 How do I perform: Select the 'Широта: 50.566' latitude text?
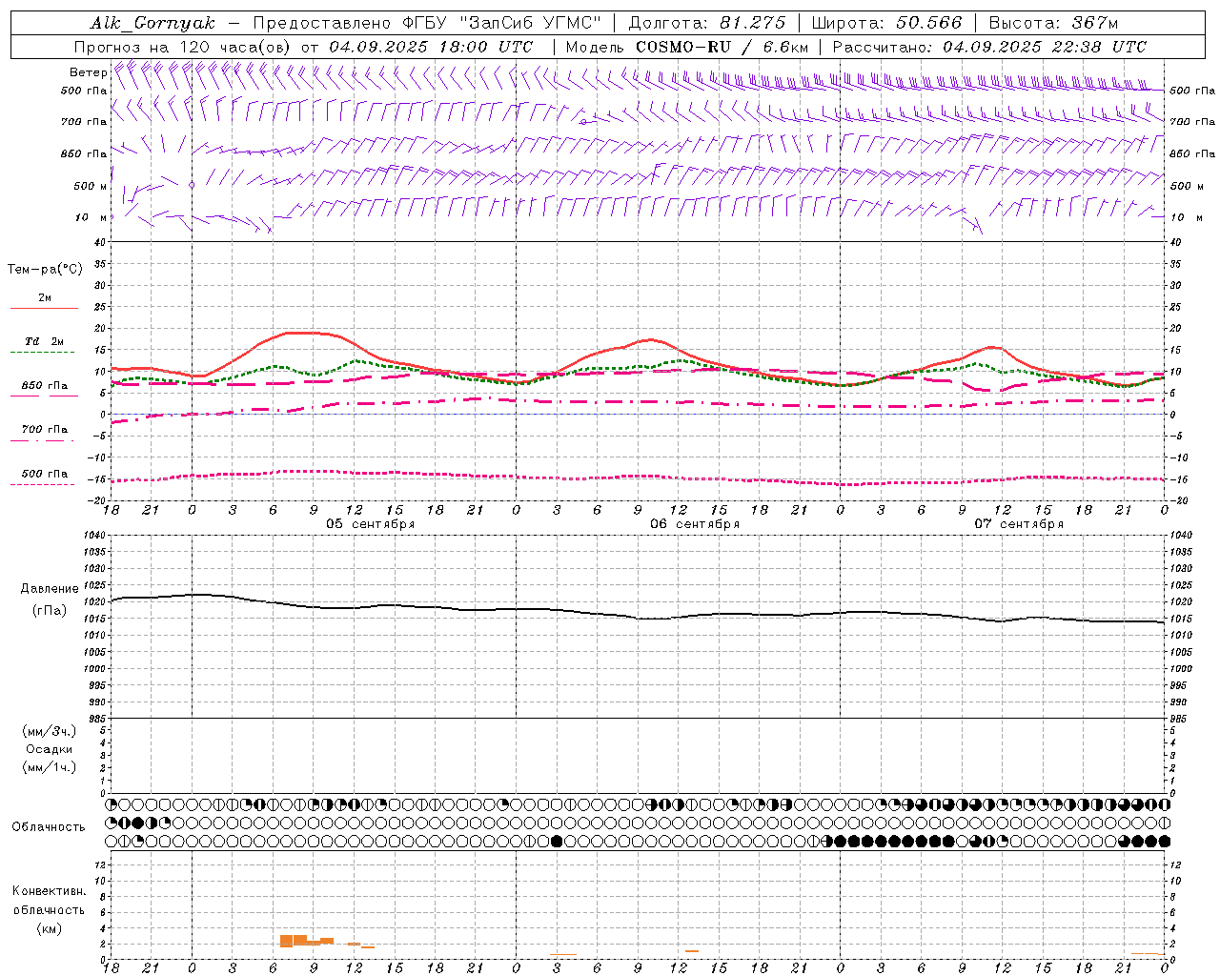[886, 23]
